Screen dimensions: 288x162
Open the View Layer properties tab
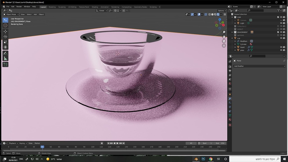(x=230, y=75)
